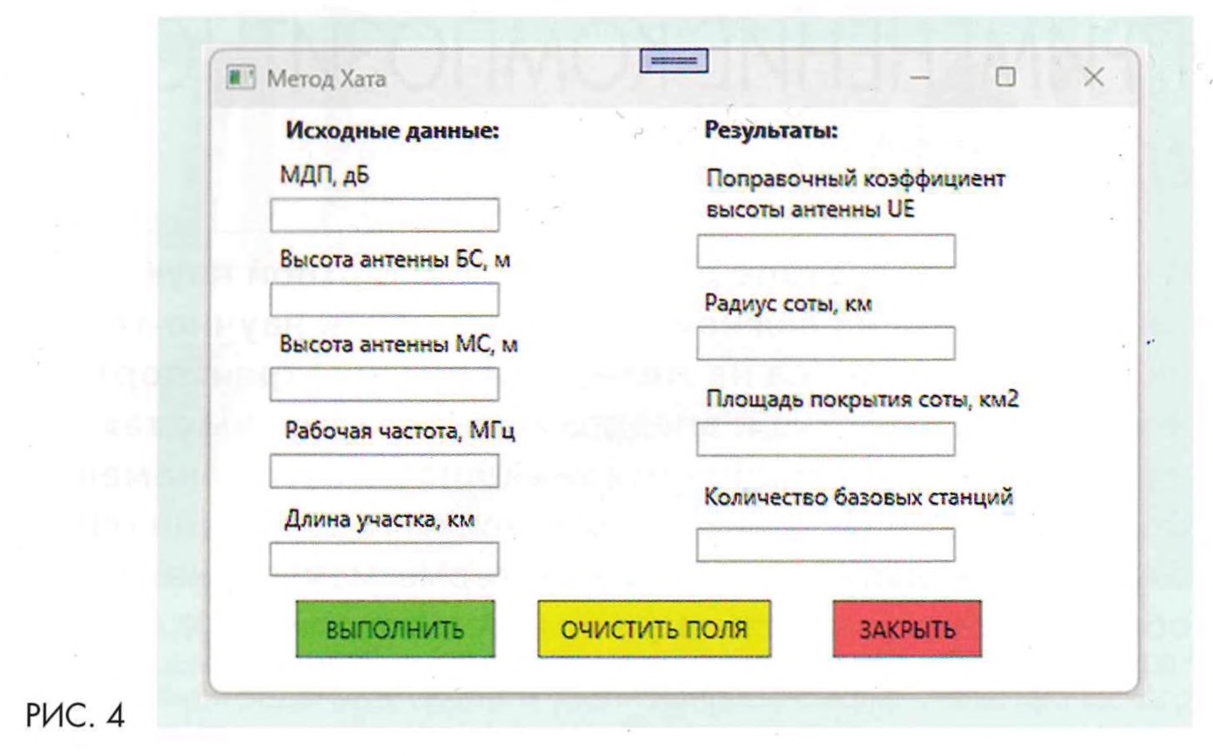Click the Метод Хата title bar text
Screen dimensions: 1213x756
[x=326, y=79]
